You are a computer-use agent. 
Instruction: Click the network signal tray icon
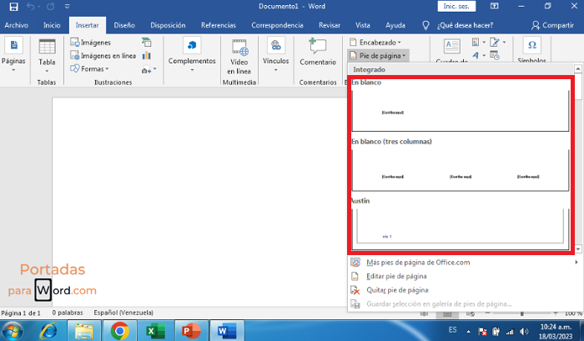[x=510, y=332]
